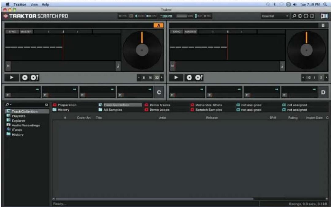
Task: Sort track list by BPM column
Action: pyautogui.click(x=273, y=118)
